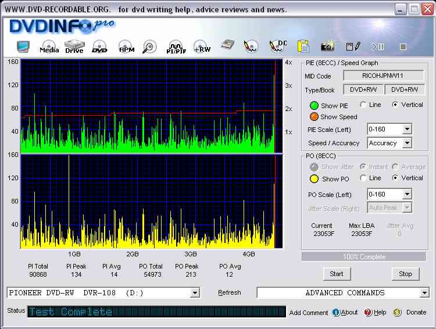Click the Start button
The height and width of the screenshot is (329, 436).
(x=337, y=274)
